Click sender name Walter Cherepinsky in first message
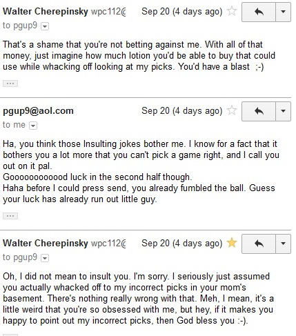The image size is (296, 336). (46, 12)
